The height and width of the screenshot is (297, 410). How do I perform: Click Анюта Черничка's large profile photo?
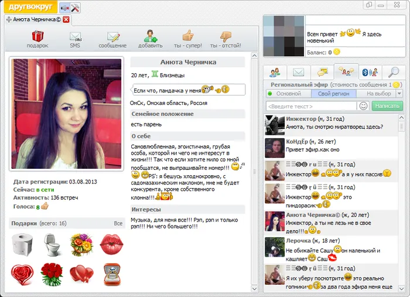(x=66, y=114)
